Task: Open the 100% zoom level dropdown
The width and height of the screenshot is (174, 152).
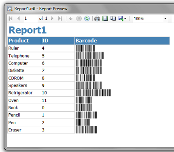Action: (166, 19)
